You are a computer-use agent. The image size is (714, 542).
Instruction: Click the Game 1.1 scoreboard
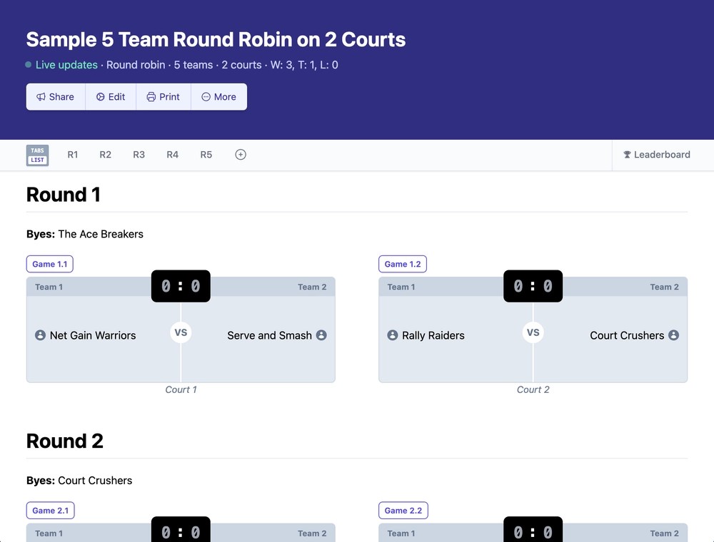click(x=181, y=286)
